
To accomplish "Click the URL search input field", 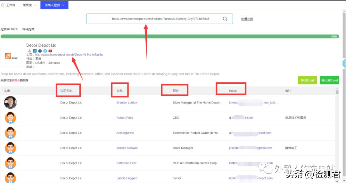I will [160, 19].
